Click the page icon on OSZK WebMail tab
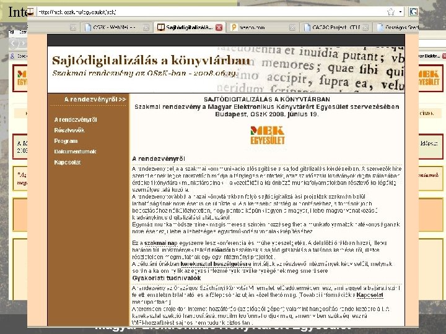Viewport: 446px width, 334px height. (x=88, y=28)
